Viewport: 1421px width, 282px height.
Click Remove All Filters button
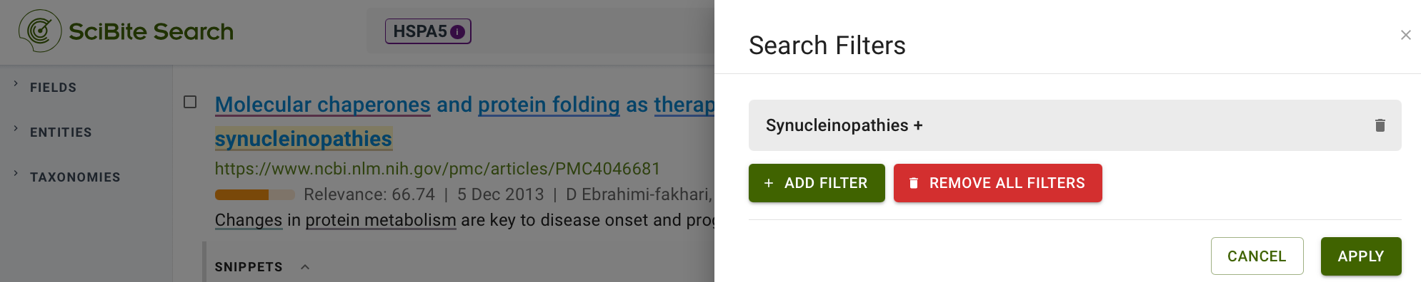(997, 183)
